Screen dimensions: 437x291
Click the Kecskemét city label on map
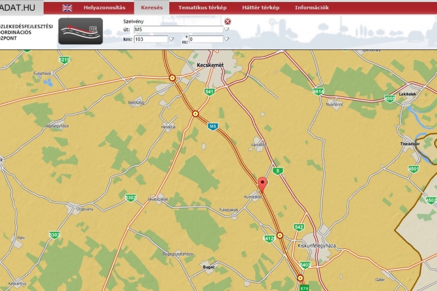pos(210,65)
